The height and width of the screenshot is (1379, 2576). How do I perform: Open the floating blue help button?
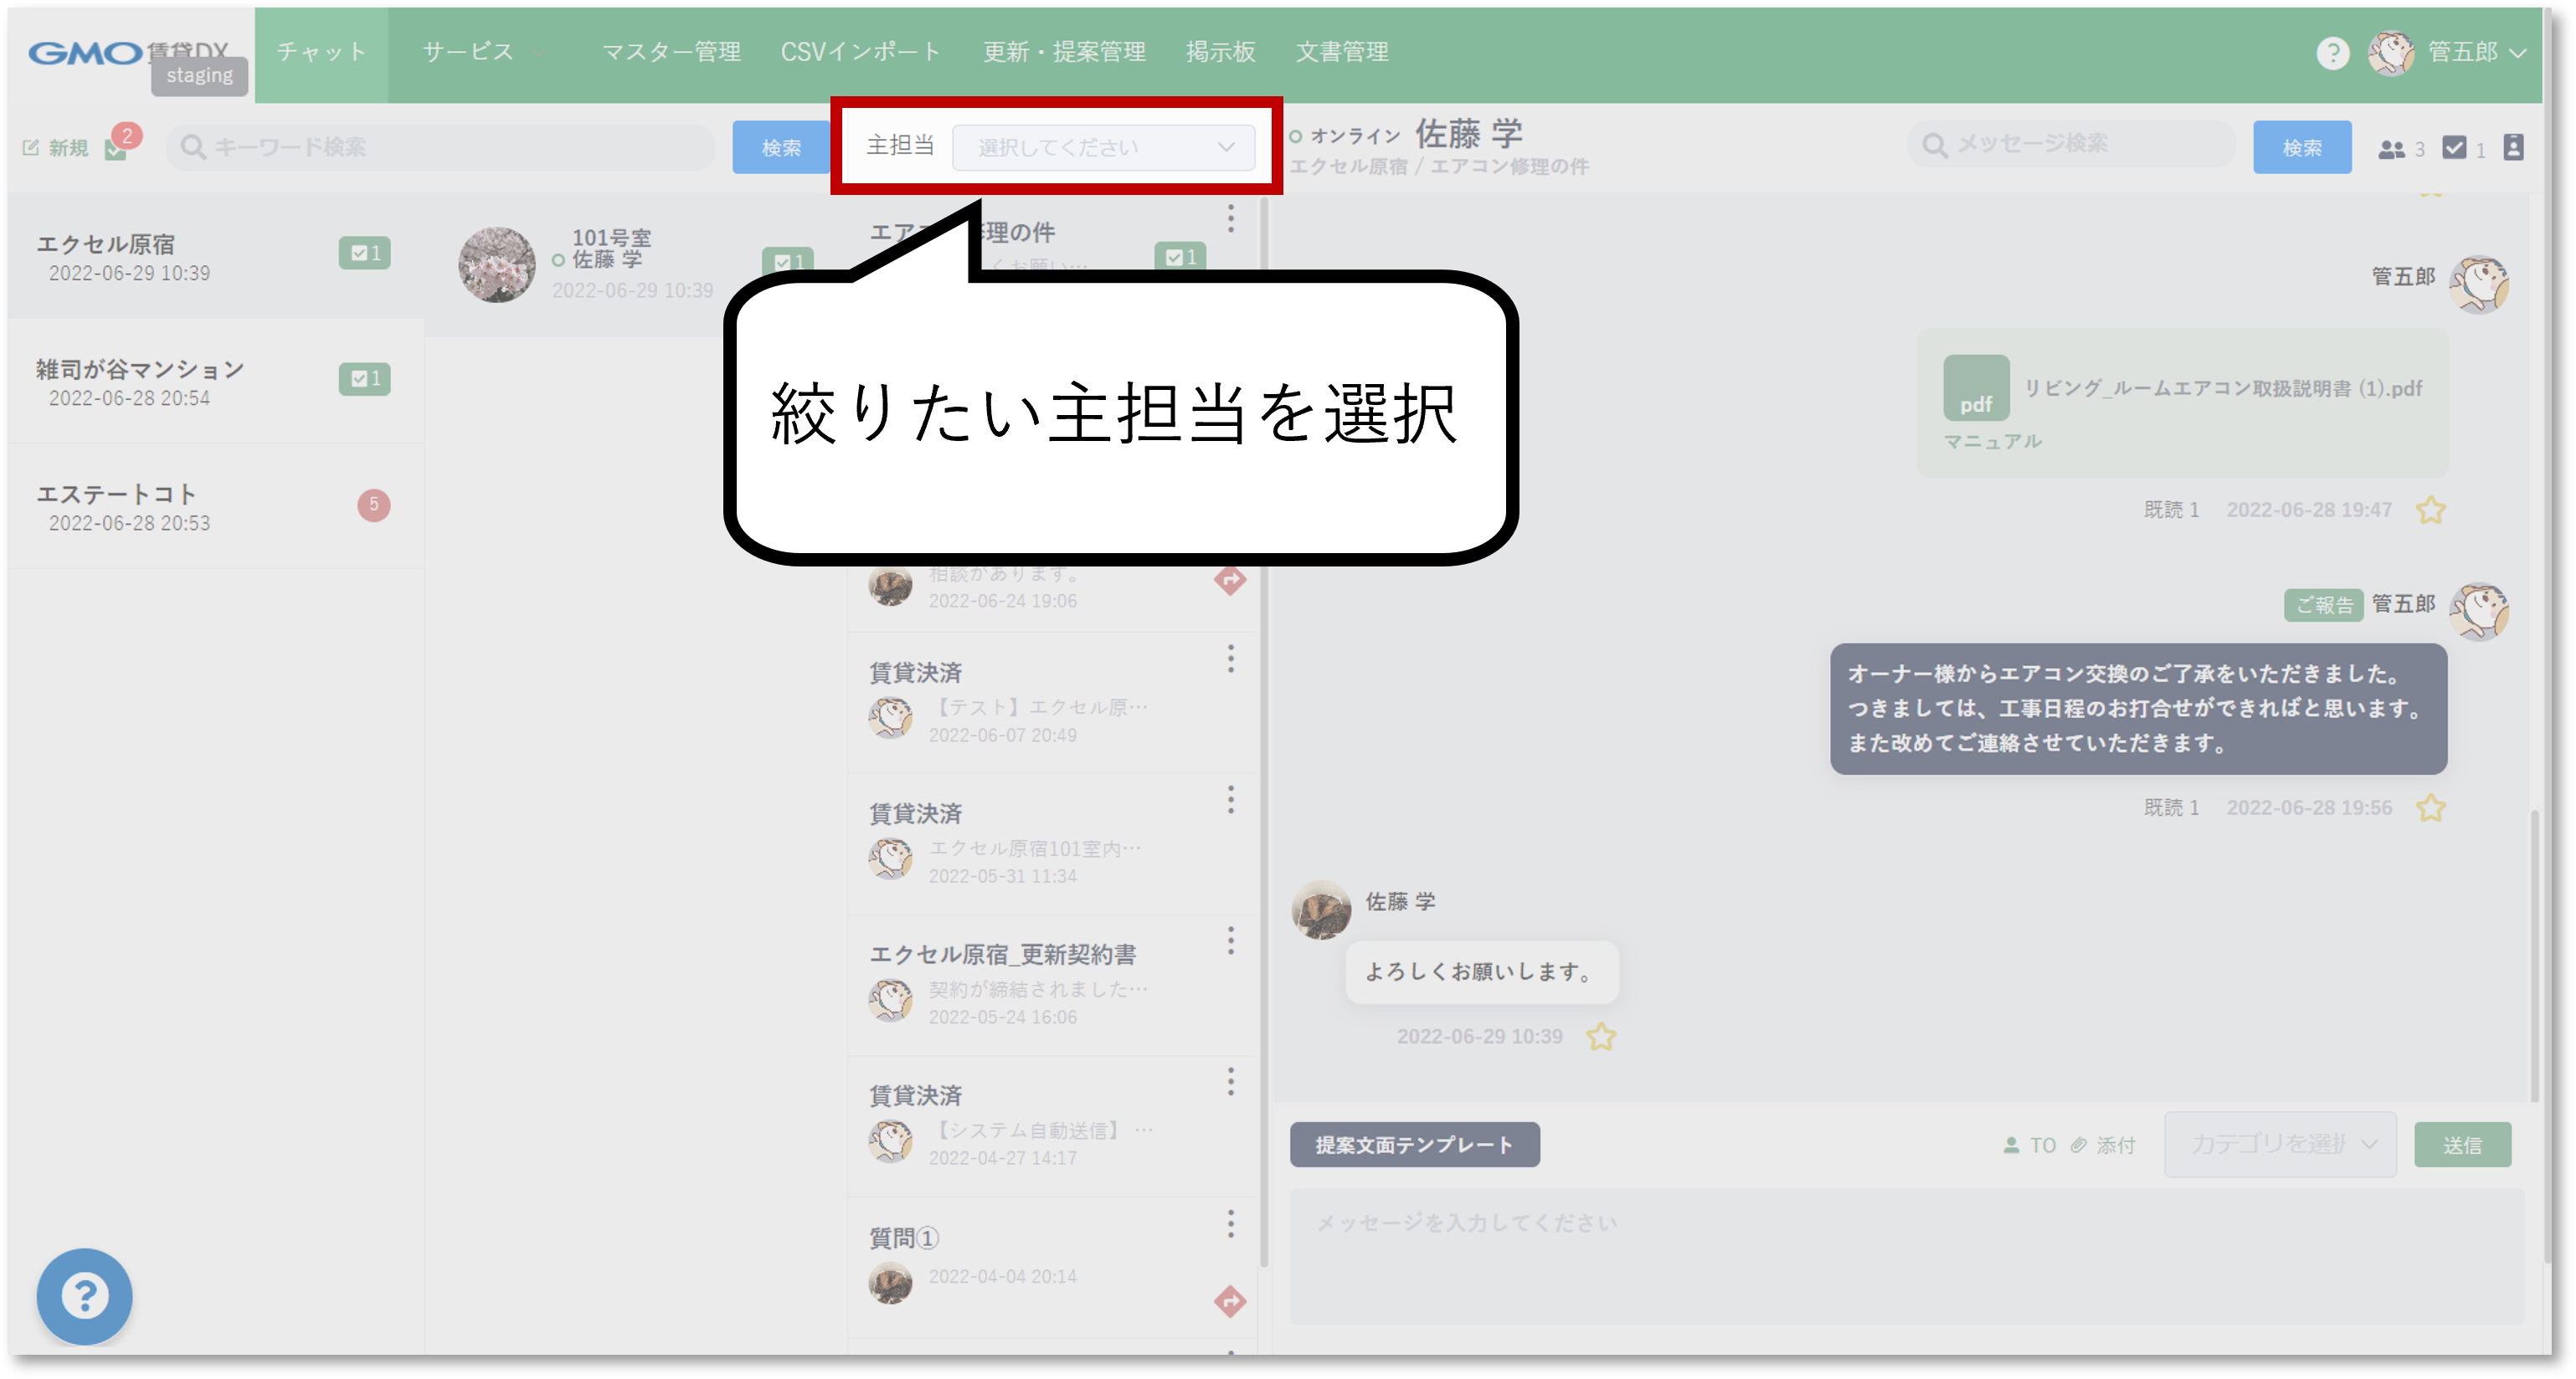pyautogui.click(x=84, y=1296)
